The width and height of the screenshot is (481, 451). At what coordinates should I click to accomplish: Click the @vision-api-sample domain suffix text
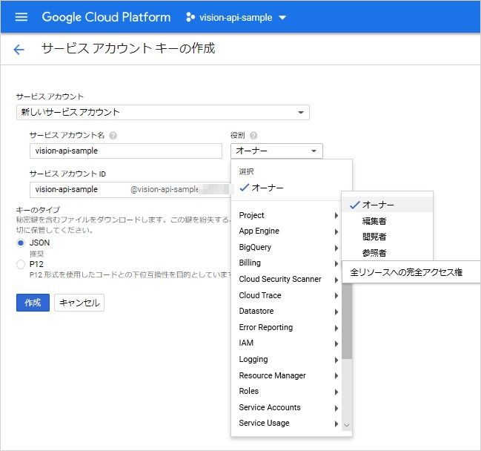[165, 190]
